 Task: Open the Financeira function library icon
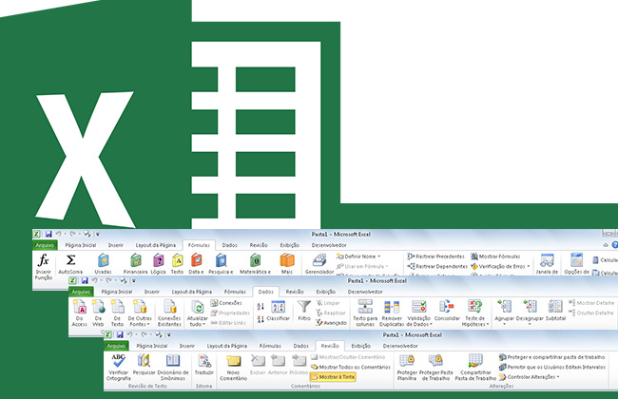point(136,260)
